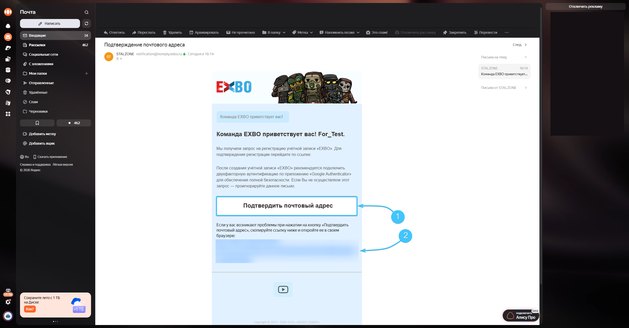
Task: Expand Письма от STALZONE list
Action: (504, 88)
